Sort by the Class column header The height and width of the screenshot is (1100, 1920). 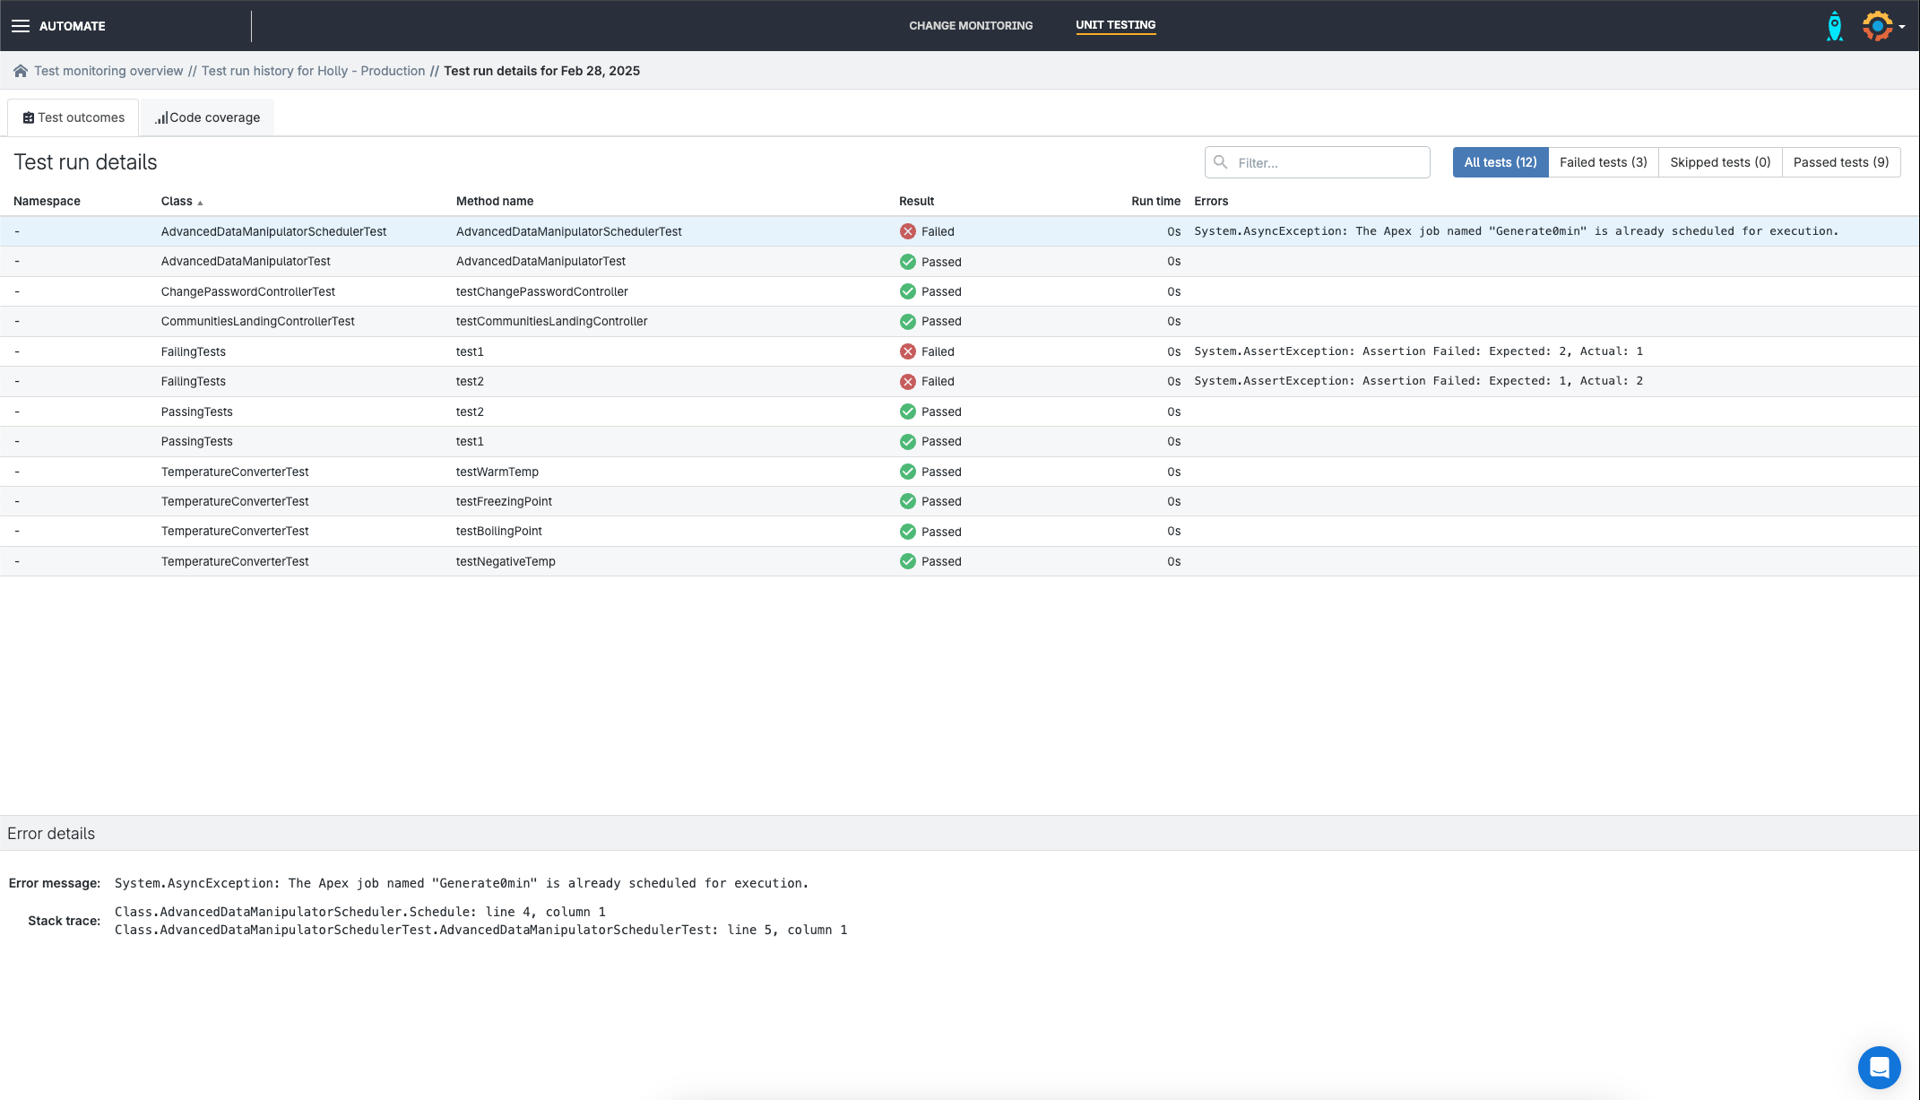(x=177, y=201)
